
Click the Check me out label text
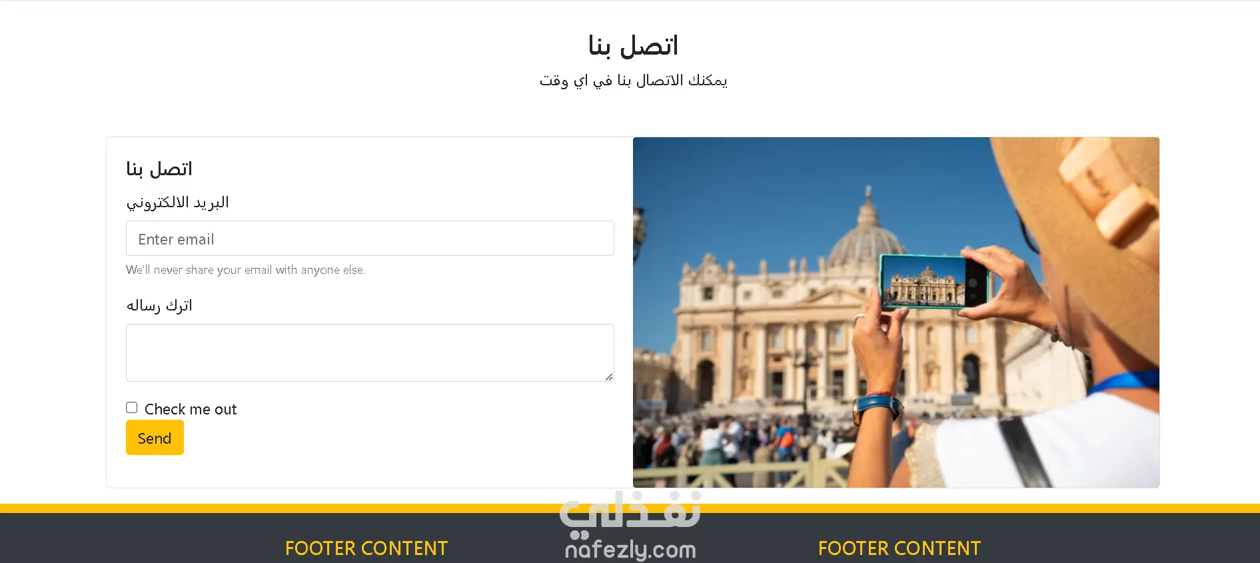pos(191,409)
